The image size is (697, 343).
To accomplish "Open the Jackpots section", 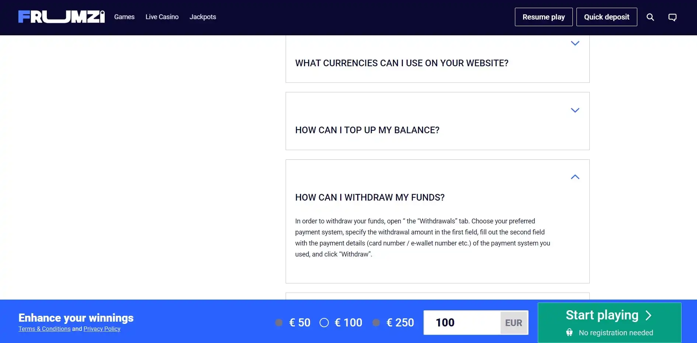I will point(203,17).
